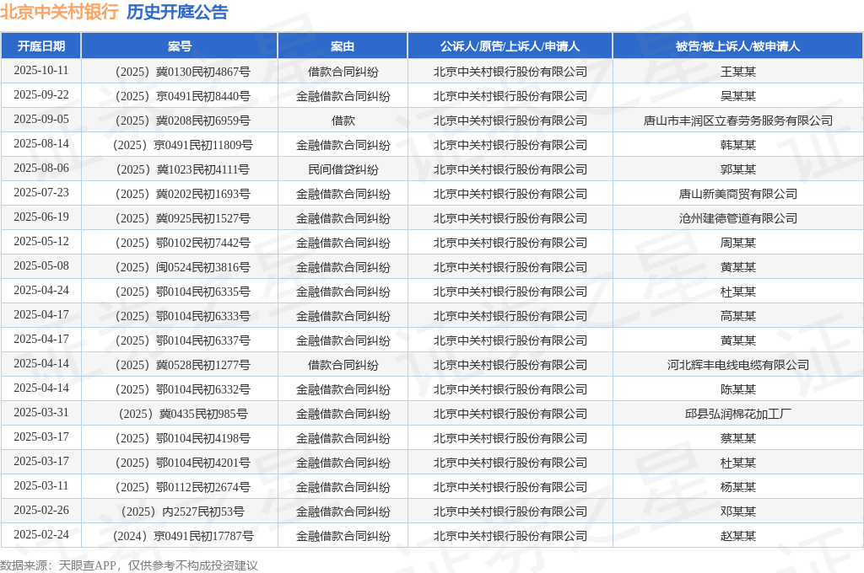Click the date 2025-02-26

point(41,510)
